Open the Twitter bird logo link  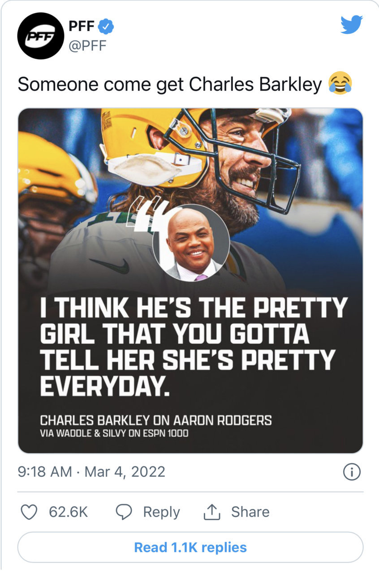(x=351, y=25)
